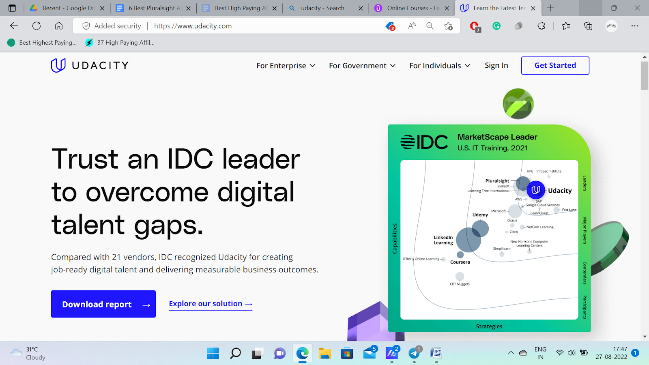Open a new browser tab

tap(550, 8)
